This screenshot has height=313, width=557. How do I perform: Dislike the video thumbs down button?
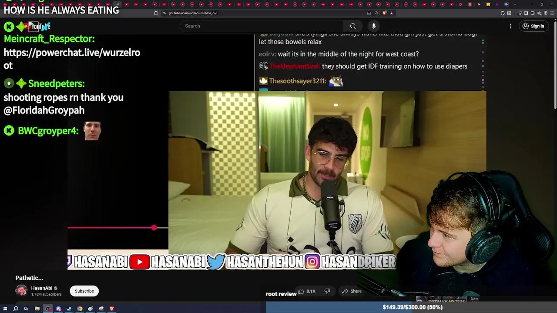pyautogui.click(x=327, y=291)
